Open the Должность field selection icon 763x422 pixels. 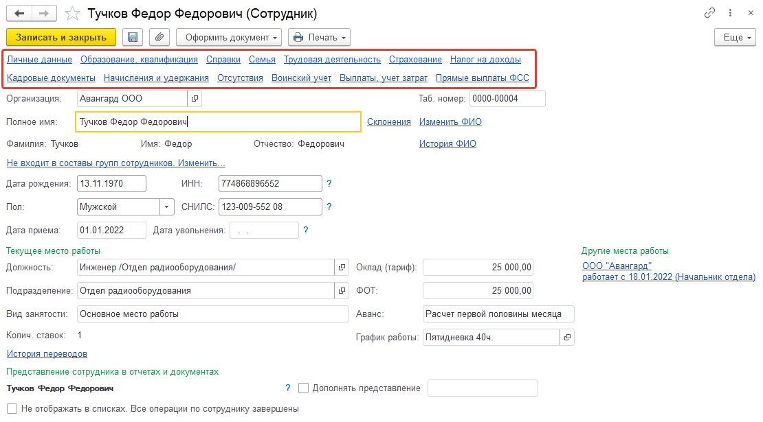tap(342, 267)
